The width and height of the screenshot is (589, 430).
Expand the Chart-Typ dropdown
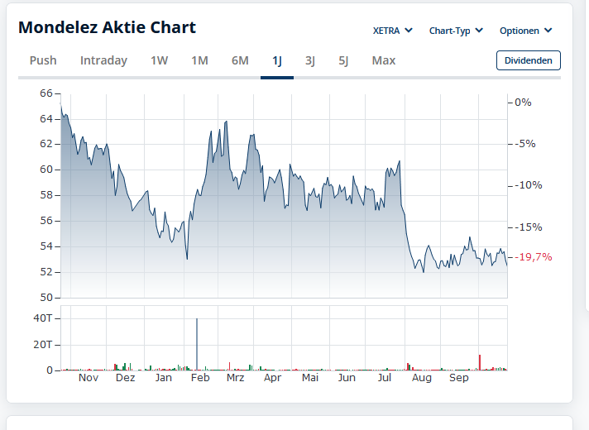[456, 31]
